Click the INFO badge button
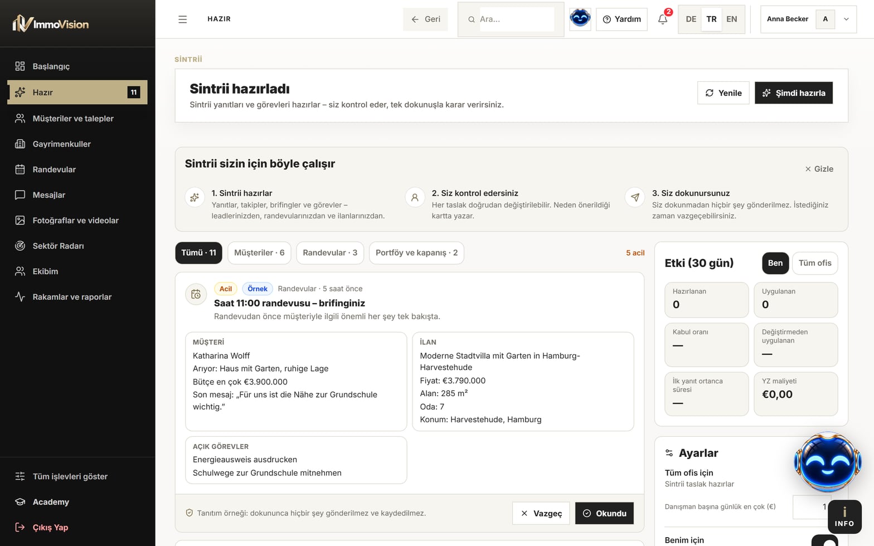Image resolution: width=874 pixels, height=546 pixels. coord(844,517)
